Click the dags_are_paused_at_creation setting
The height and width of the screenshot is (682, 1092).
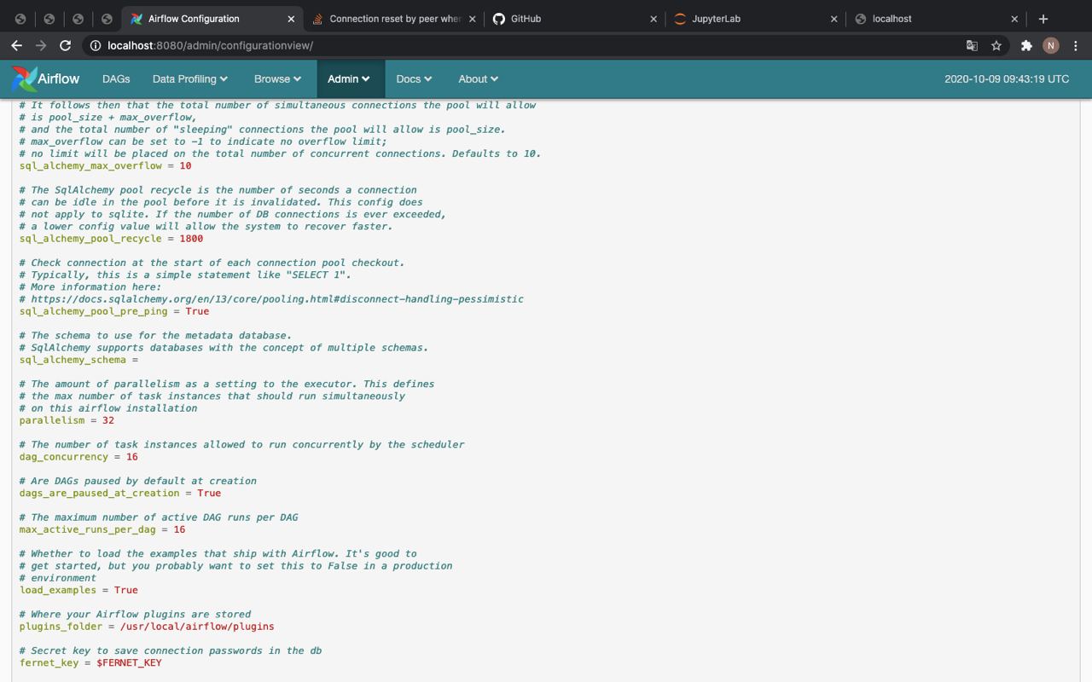click(120, 493)
